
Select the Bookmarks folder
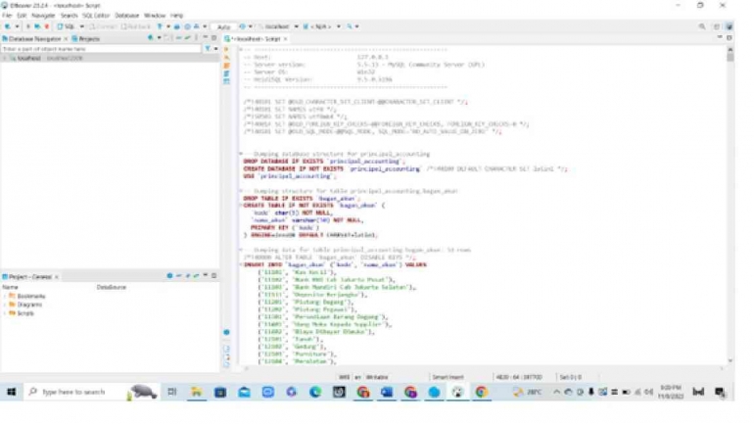[27, 296]
